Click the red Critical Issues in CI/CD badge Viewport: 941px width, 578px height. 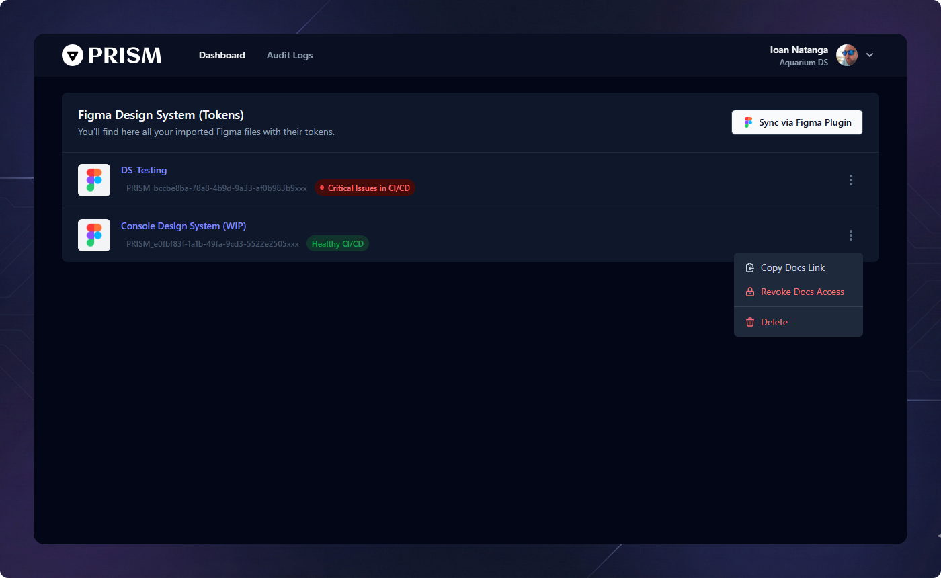pyautogui.click(x=364, y=188)
